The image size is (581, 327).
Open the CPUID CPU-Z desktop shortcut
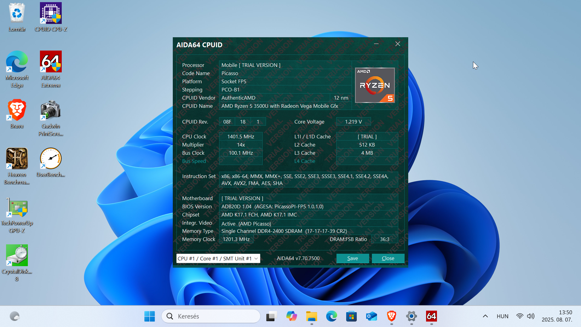pyautogui.click(x=51, y=17)
